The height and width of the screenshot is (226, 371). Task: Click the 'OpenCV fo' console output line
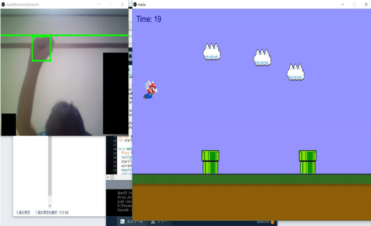[125, 193]
